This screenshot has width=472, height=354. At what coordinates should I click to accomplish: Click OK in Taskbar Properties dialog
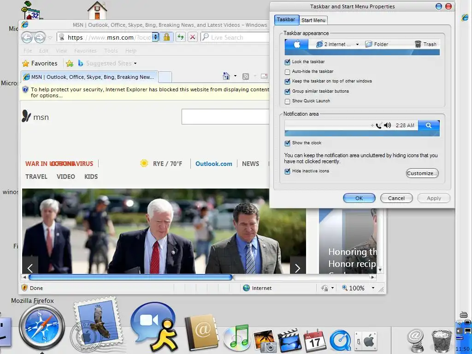(x=359, y=198)
